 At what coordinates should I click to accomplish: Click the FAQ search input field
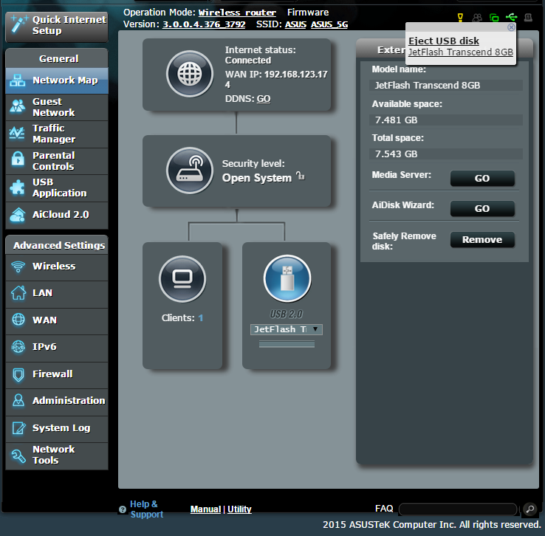tap(458, 509)
